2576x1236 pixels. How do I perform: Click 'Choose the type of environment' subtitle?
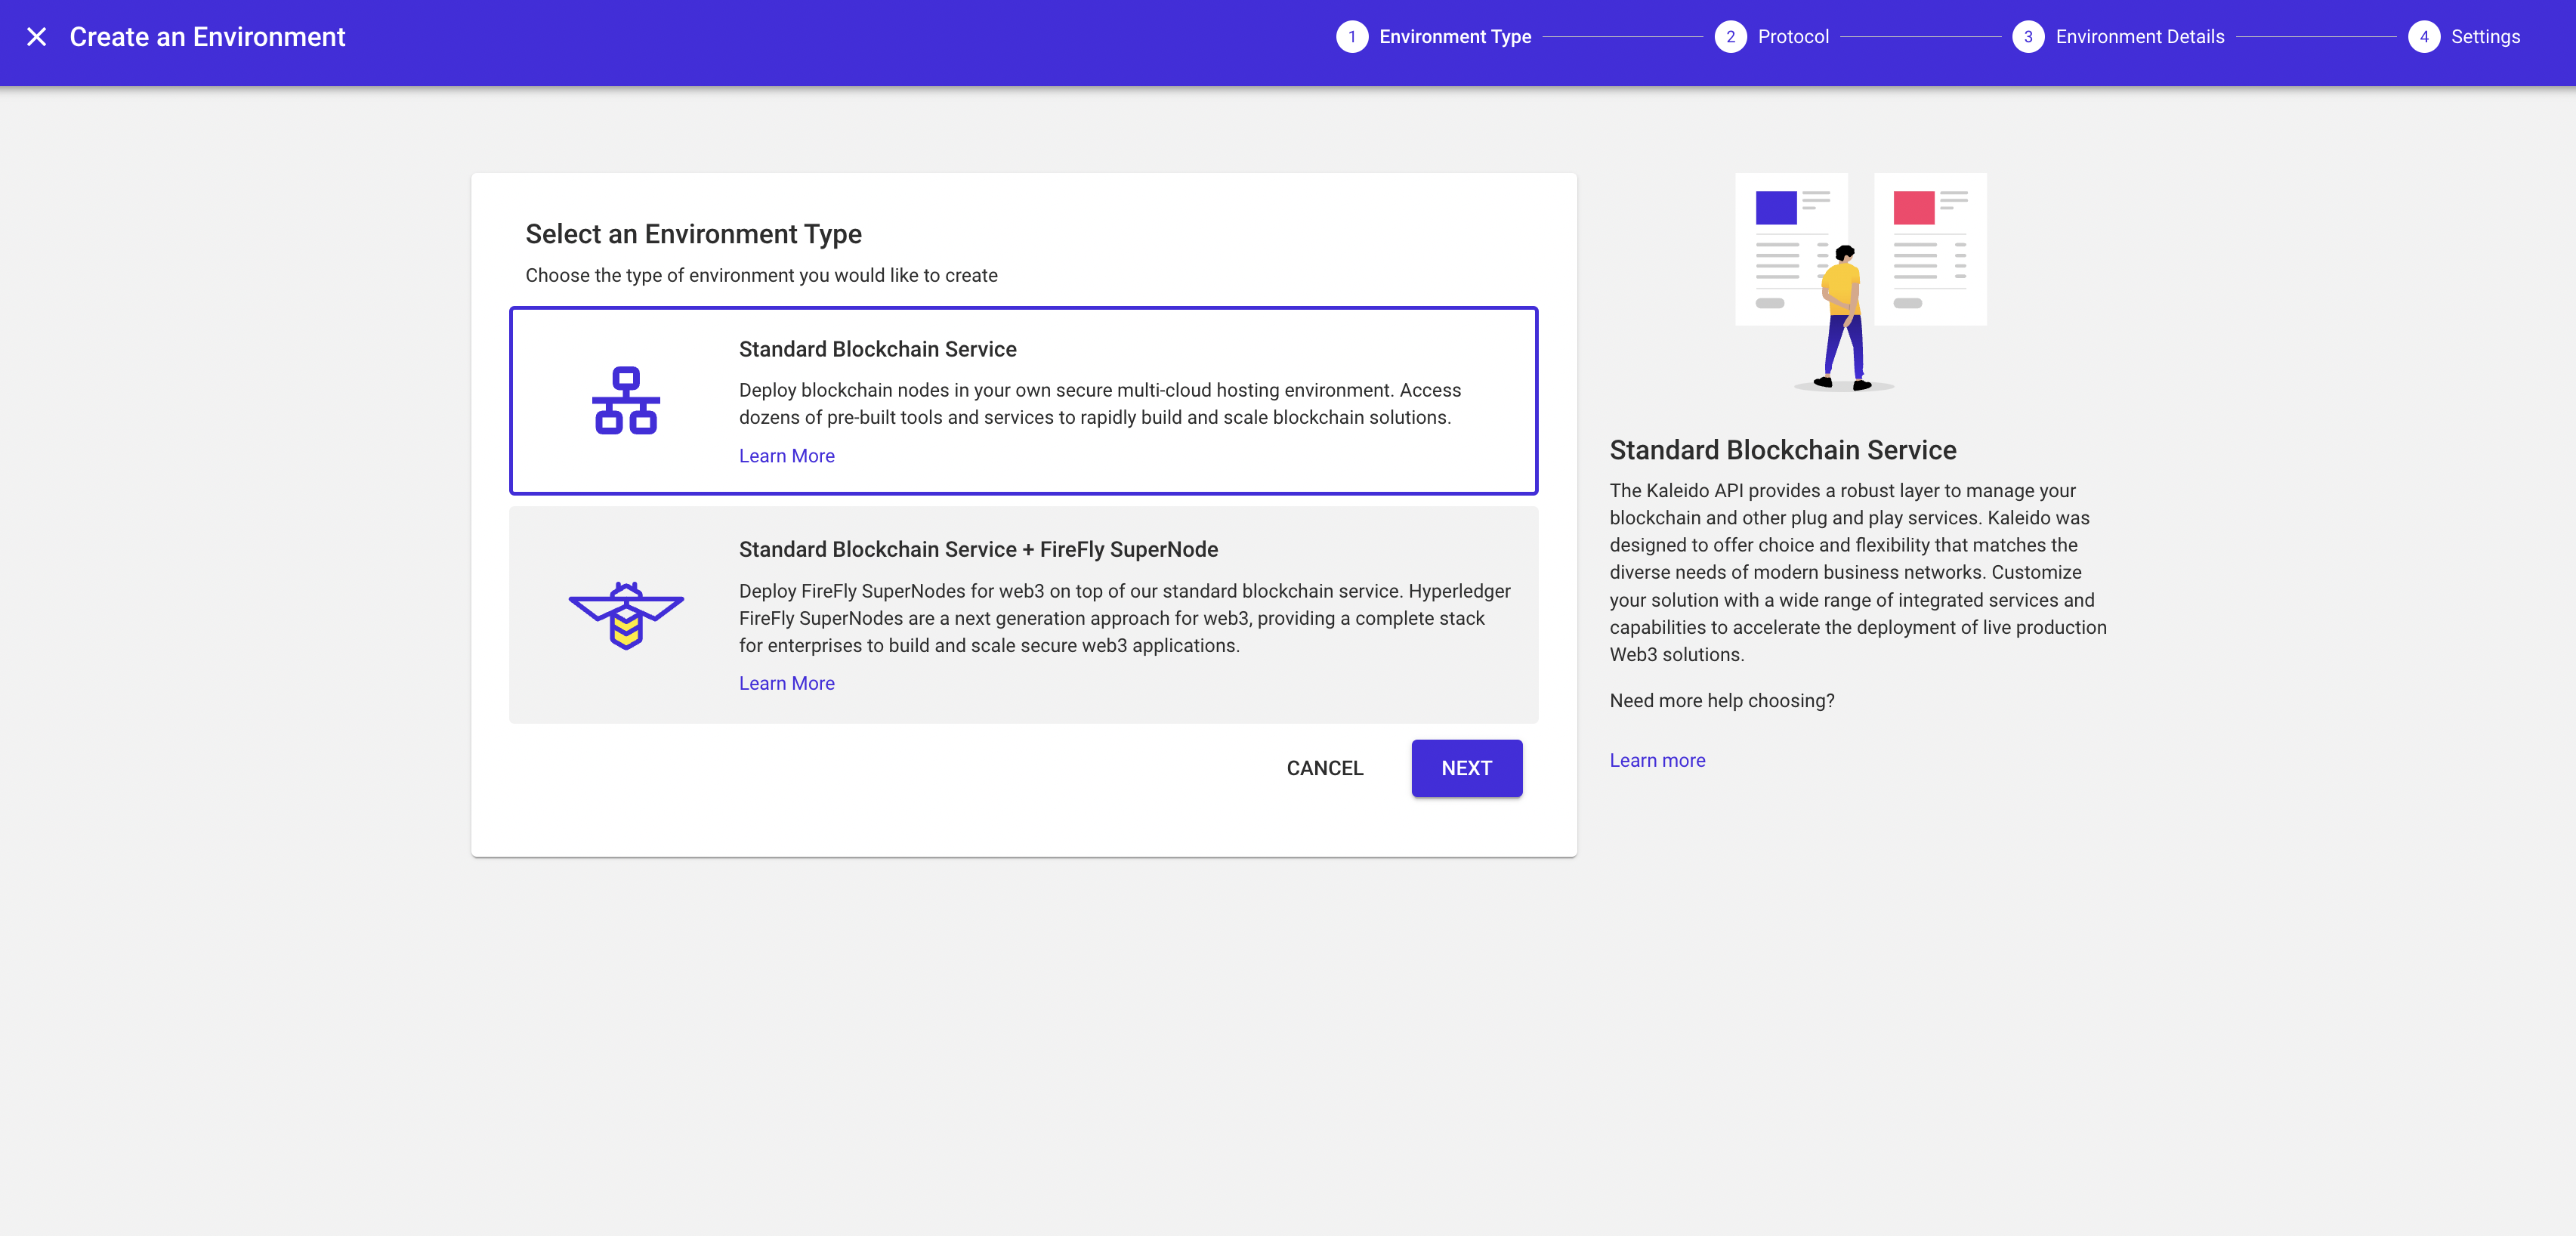click(761, 275)
